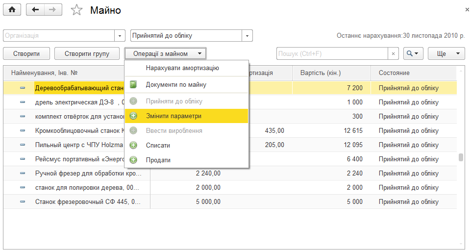This screenshot has width=471, height=251.
Task: Select Списати from the operations menu
Action: 187,145
